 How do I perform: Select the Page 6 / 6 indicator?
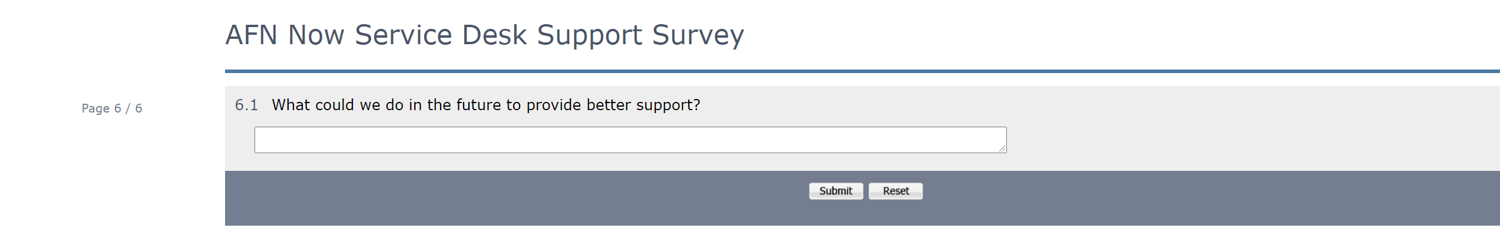(x=112, y=108)
